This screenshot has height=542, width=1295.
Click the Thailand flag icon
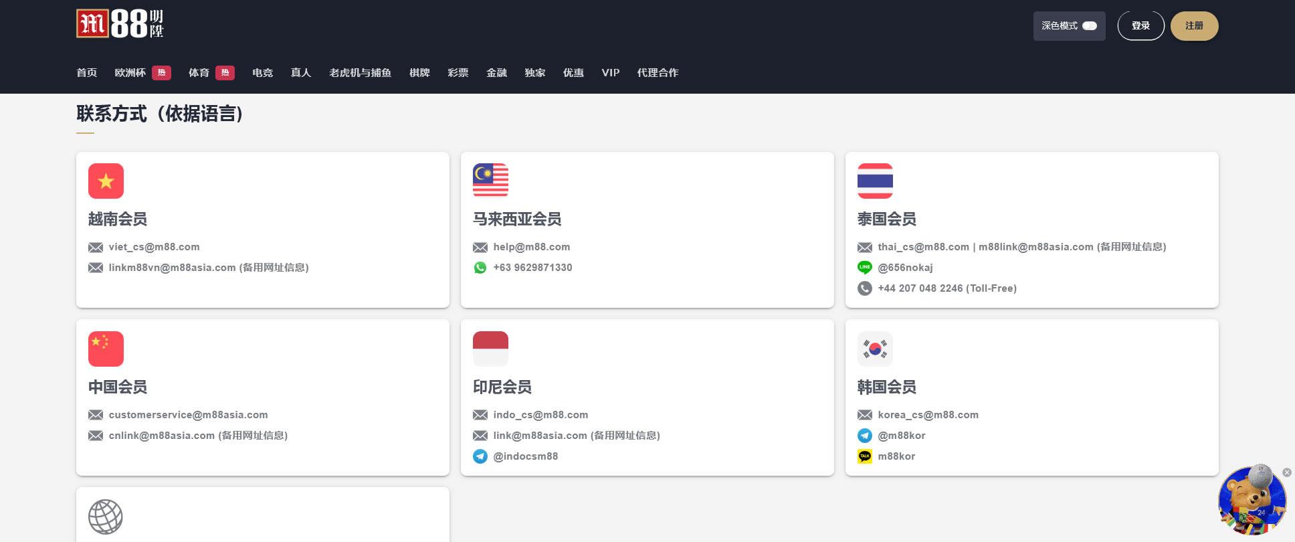[875, 181]
